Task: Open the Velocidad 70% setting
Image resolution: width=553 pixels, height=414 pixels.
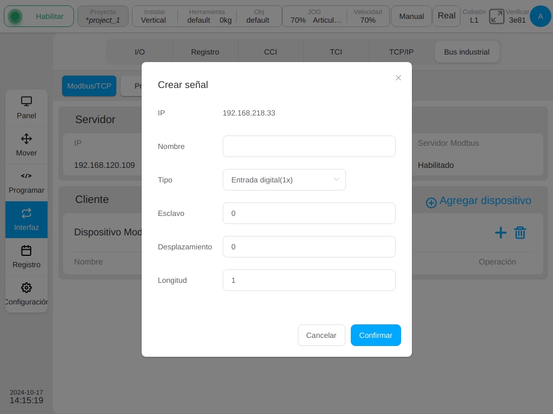Action: [368, 16]
